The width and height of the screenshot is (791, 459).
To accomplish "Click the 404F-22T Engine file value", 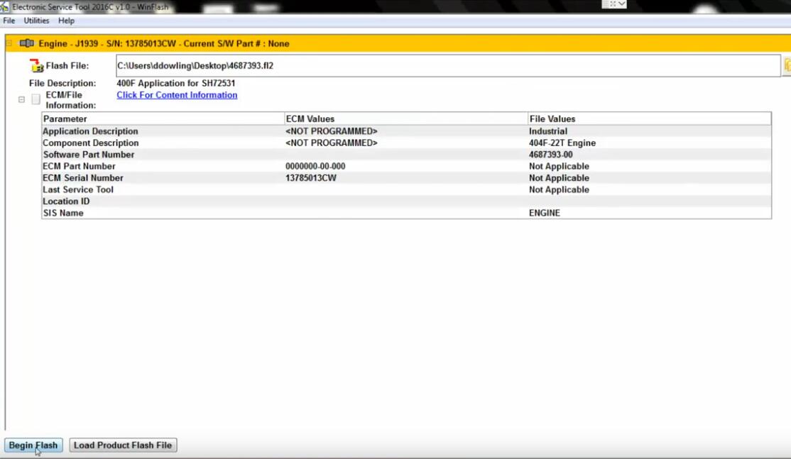I will click(562, 143).
